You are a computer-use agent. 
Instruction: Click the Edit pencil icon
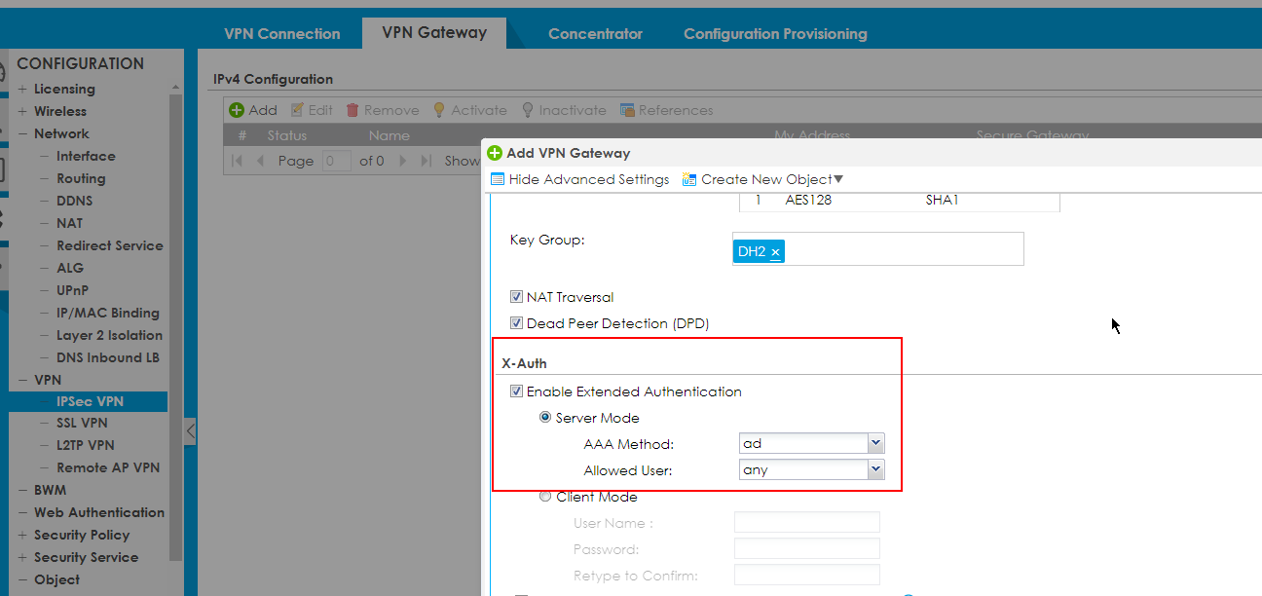298,110
